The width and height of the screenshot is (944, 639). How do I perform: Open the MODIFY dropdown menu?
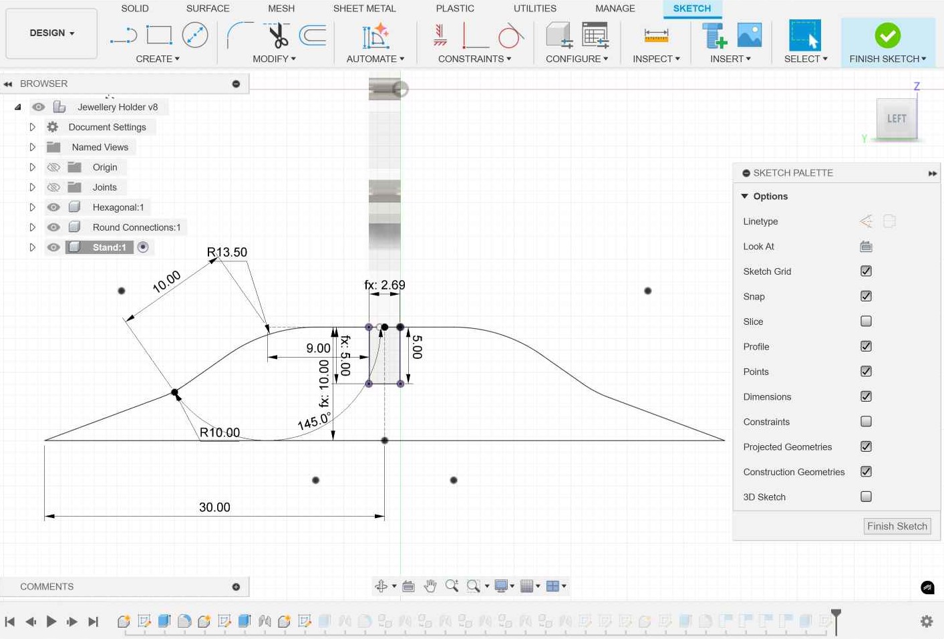274,59
